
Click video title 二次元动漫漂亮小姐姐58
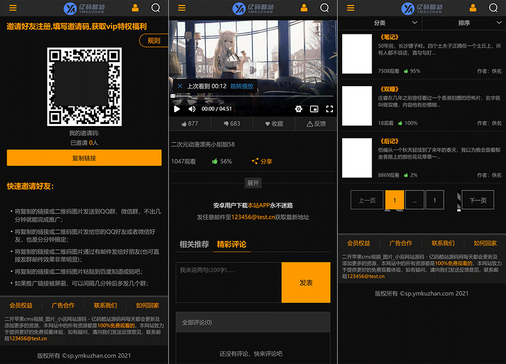(x=203, y=144)
